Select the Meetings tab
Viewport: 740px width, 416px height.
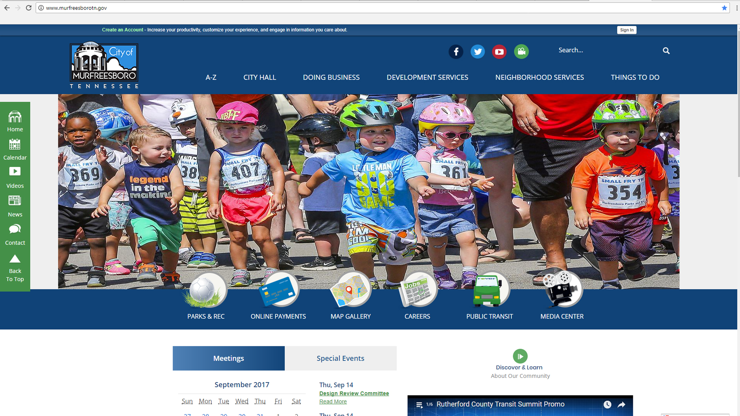229,358
